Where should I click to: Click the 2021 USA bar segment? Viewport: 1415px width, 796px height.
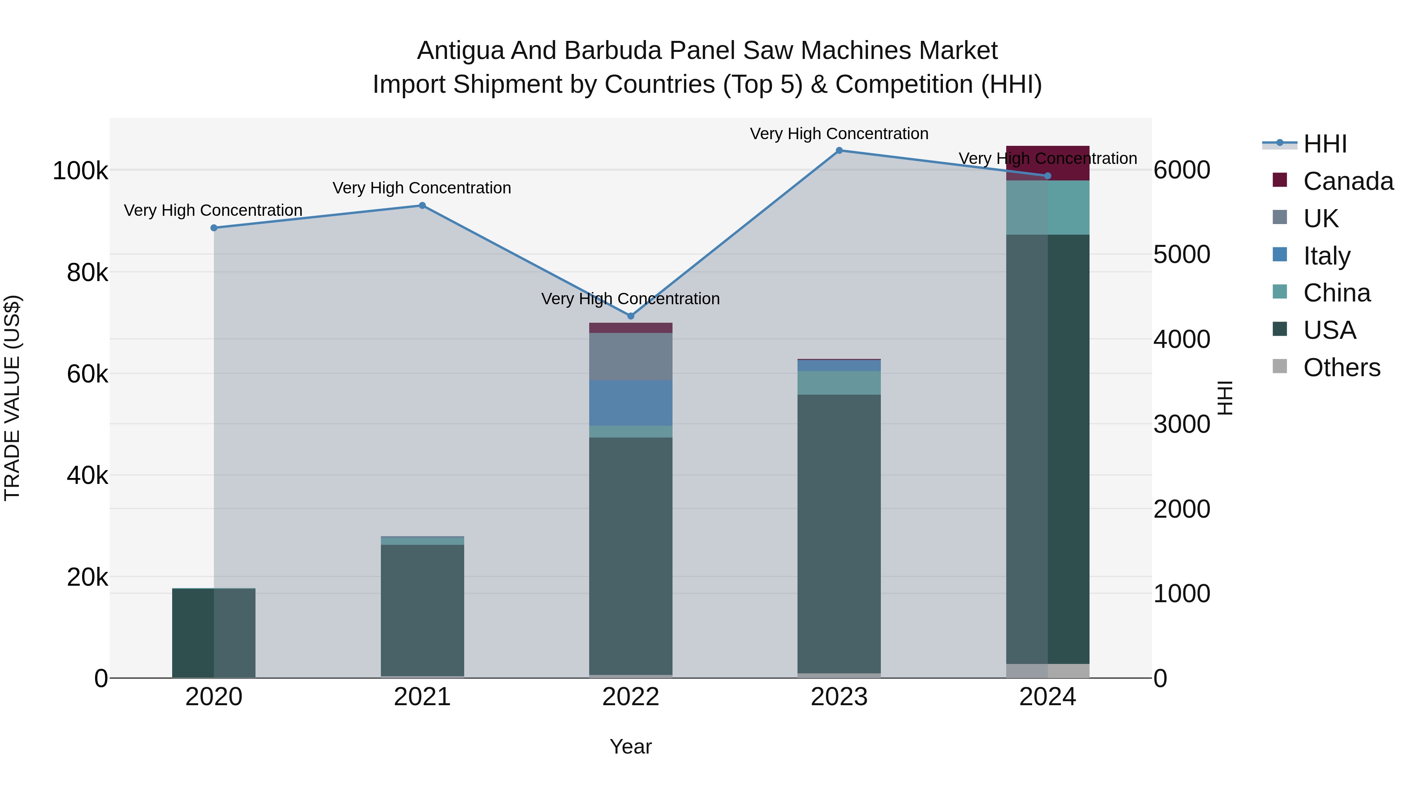423,610
